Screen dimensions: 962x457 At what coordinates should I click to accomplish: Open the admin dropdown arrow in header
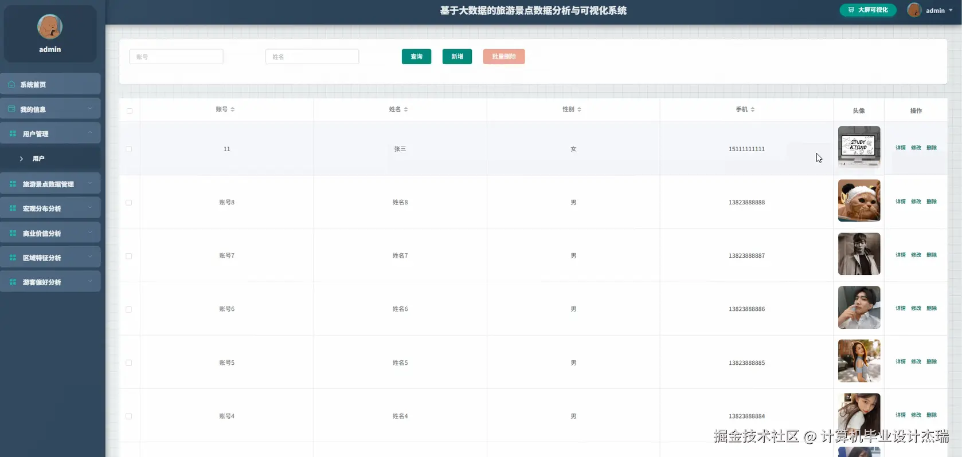[951, 10]
